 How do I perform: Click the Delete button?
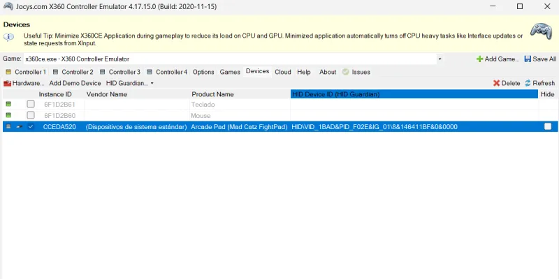[x=507, y=83]
